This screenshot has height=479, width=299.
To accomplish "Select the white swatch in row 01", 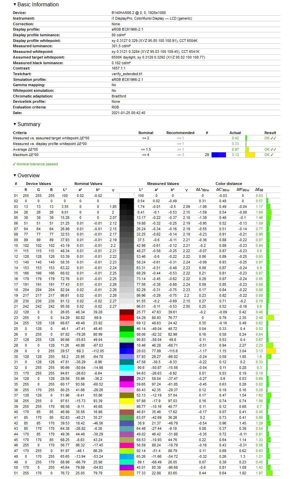I will [127, 196].
